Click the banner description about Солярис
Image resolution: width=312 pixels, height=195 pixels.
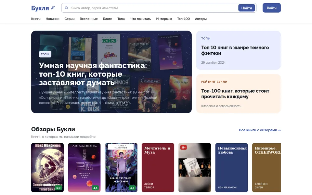pyautogui.click(x=98, y=97)
